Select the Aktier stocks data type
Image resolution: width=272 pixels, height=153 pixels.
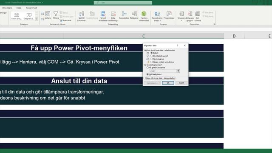pos(17,16)
